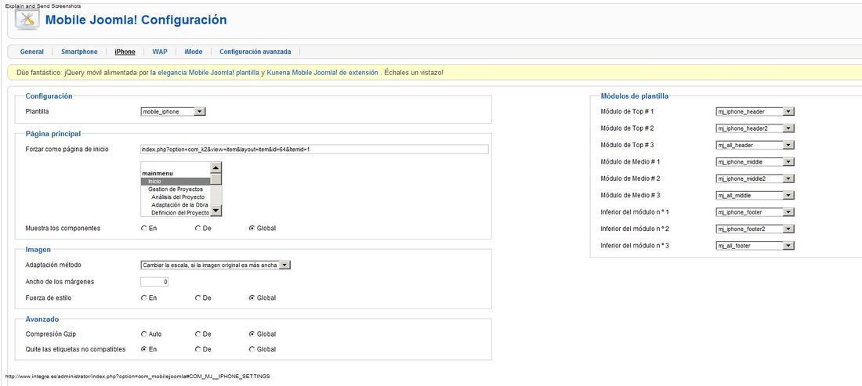The height and width of the screenshot is (386, 862).
Task: Open the Kunena Mobile Joomla extensión link
Action: pyautogui.click(x=322, y=73)
